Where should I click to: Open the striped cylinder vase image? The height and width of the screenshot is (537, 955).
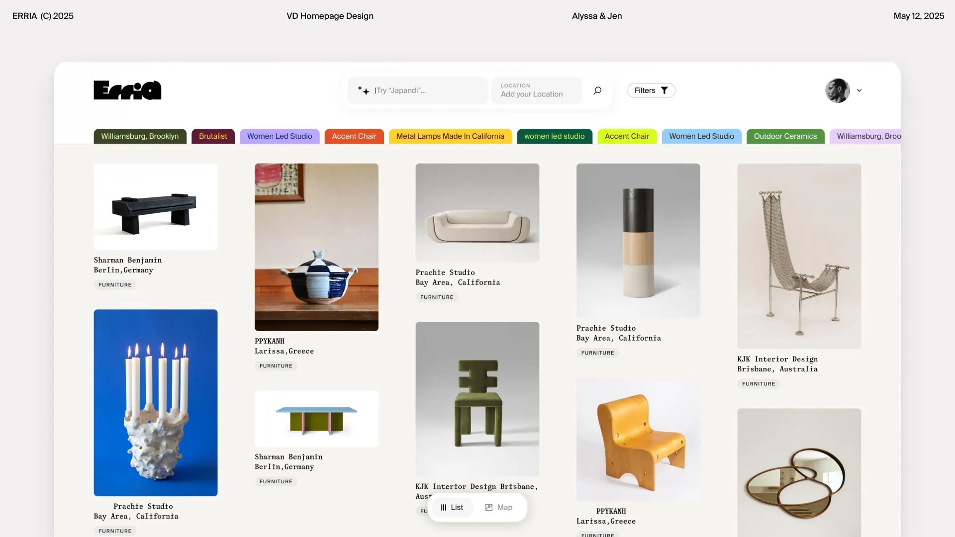click(x=638, y=241)
